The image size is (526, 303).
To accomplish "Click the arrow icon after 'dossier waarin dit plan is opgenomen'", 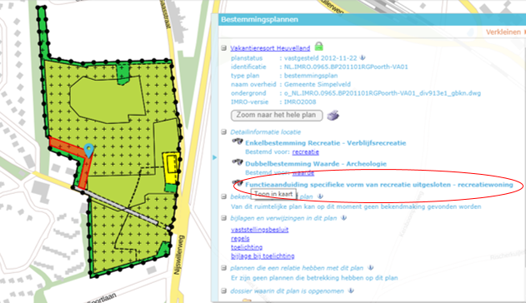I will [x=351, y=291].
